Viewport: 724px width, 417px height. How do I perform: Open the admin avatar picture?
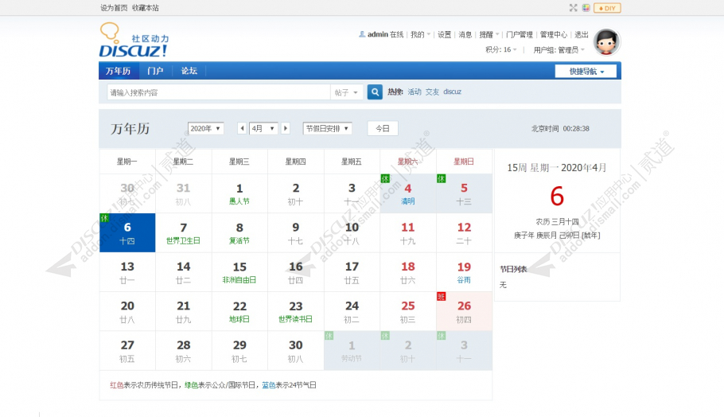(x=606, y=41)
